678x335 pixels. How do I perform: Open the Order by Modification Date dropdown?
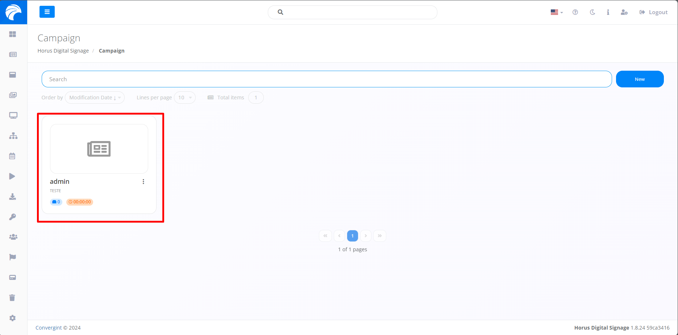point(95,98)
